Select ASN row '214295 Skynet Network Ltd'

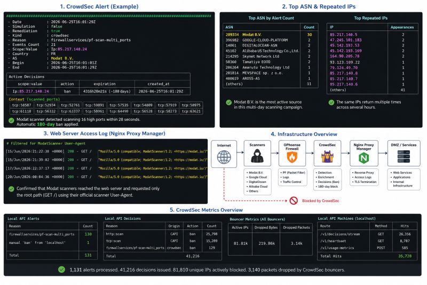pyautogui.click(x=271, y=57)
